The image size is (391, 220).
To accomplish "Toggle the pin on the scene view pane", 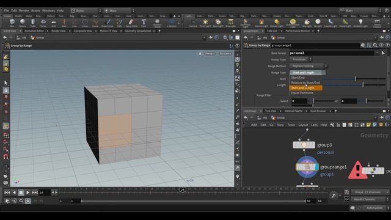I will 211,37.
